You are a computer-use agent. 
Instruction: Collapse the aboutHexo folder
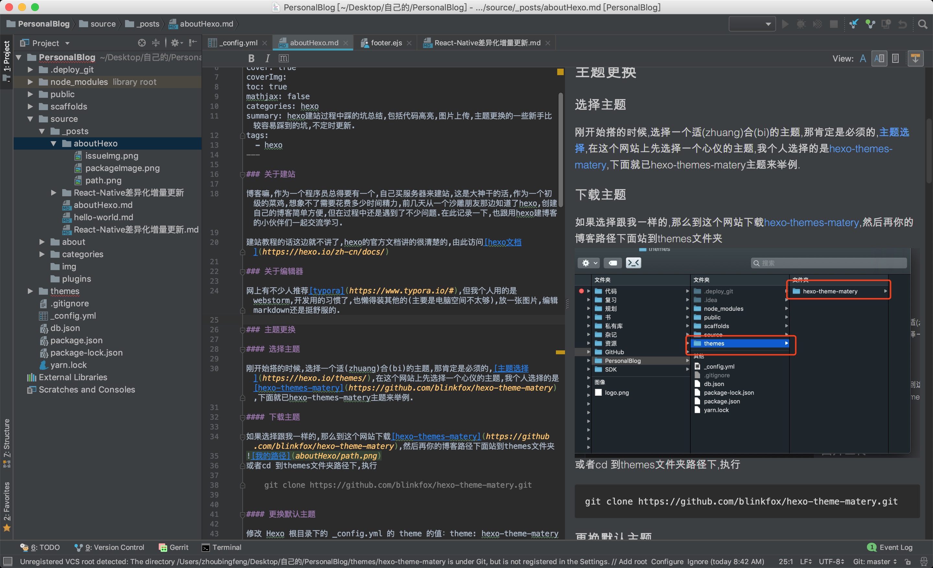pyautogui.click(x=53, y=143)
